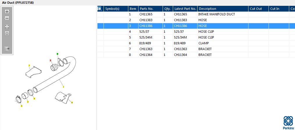Screen dimensions: 295x130
Task: Click callout 5 hose clip label
Action: point(21,106)
